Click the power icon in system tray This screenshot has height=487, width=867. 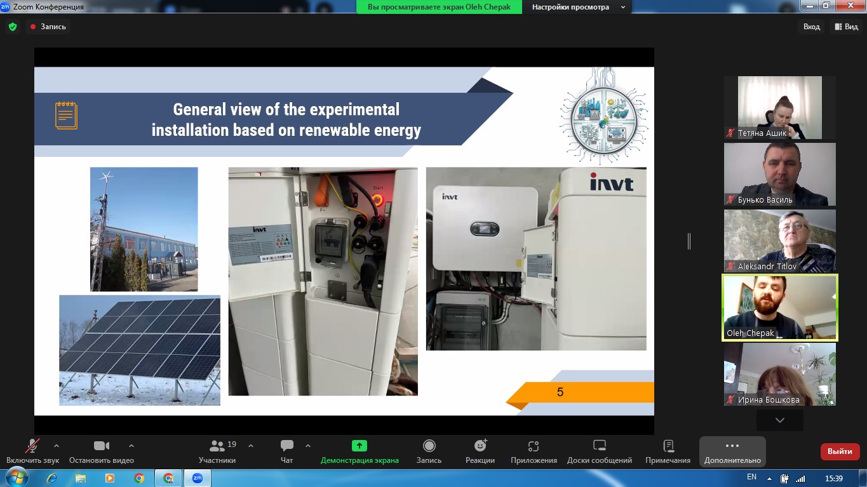pyautogui.click(x=785, y=478)
